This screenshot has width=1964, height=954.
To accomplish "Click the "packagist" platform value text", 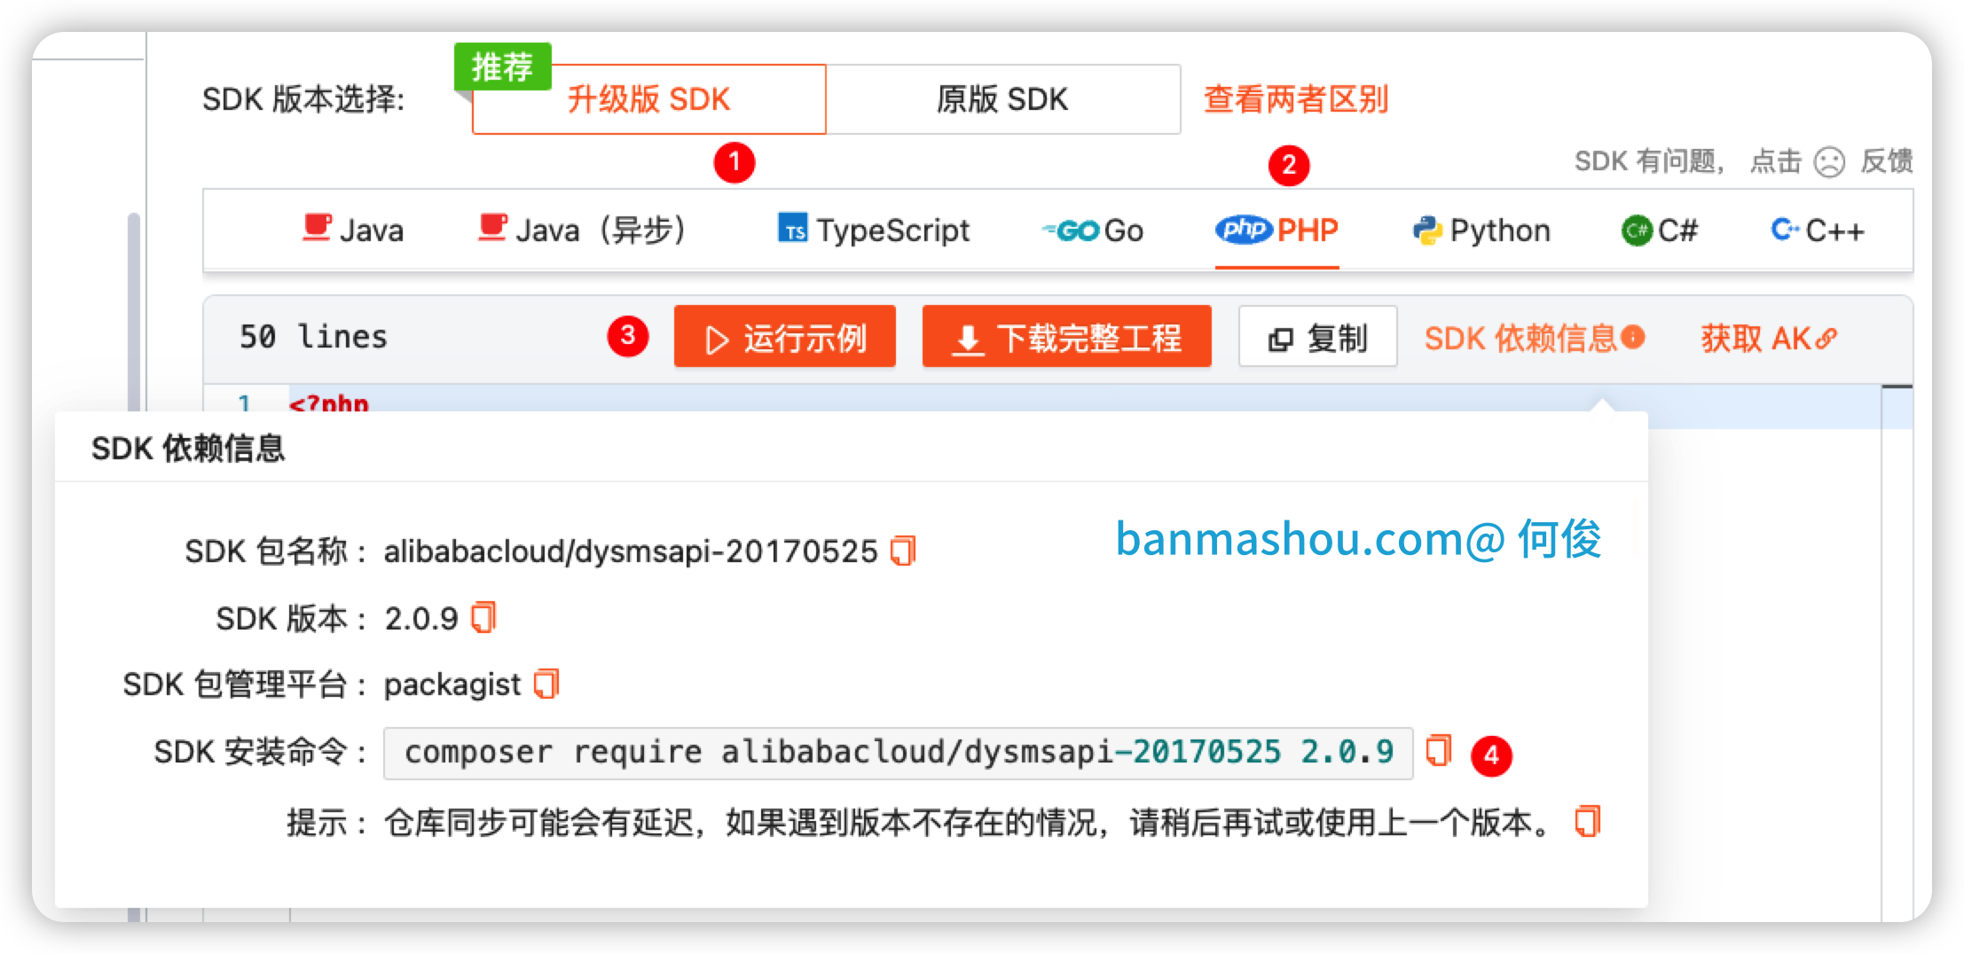I will [x=452, y=684].
